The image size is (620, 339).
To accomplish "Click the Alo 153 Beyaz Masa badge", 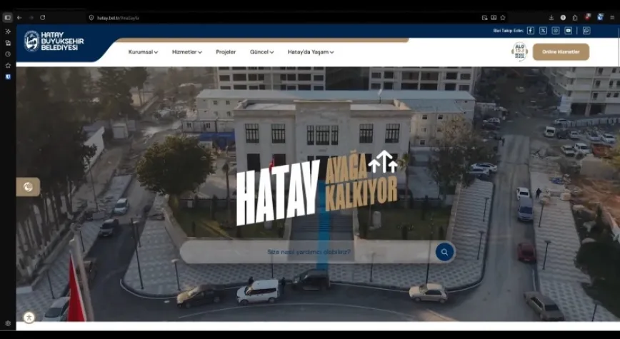I will (519, 52).
